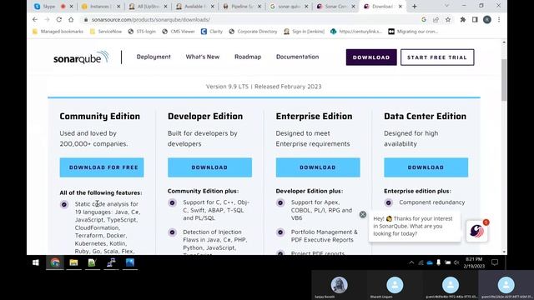Open the Extensions puzzle icon
534x300 pixels.
click(x=463, y=20)
